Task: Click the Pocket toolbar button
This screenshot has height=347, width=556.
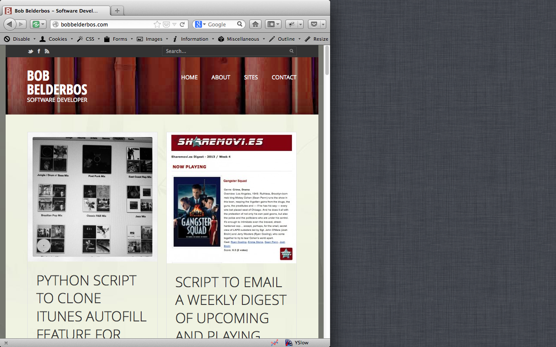Action: [314, 24]
